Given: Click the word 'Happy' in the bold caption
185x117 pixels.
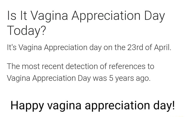Looking at the screenshot, I should tap(27, 105).
